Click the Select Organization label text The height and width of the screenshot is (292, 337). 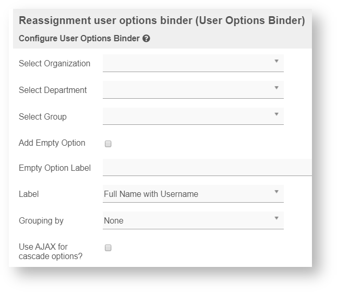tap(54, 64)
